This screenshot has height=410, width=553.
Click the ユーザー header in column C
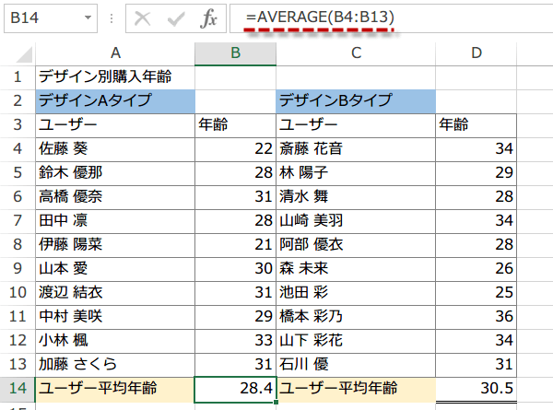356,125
